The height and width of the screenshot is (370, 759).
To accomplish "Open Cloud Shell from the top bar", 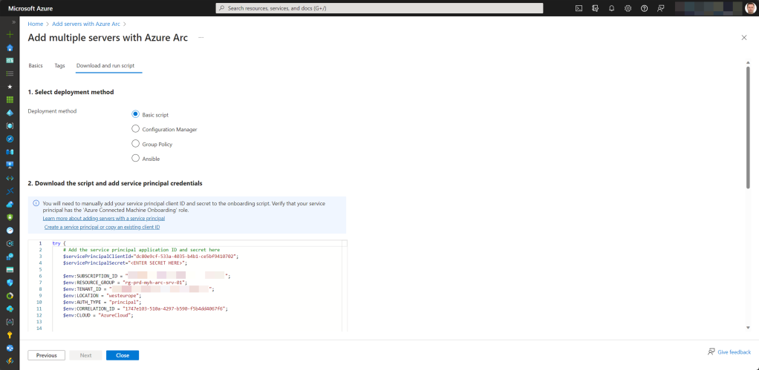I will coord(579,8).
